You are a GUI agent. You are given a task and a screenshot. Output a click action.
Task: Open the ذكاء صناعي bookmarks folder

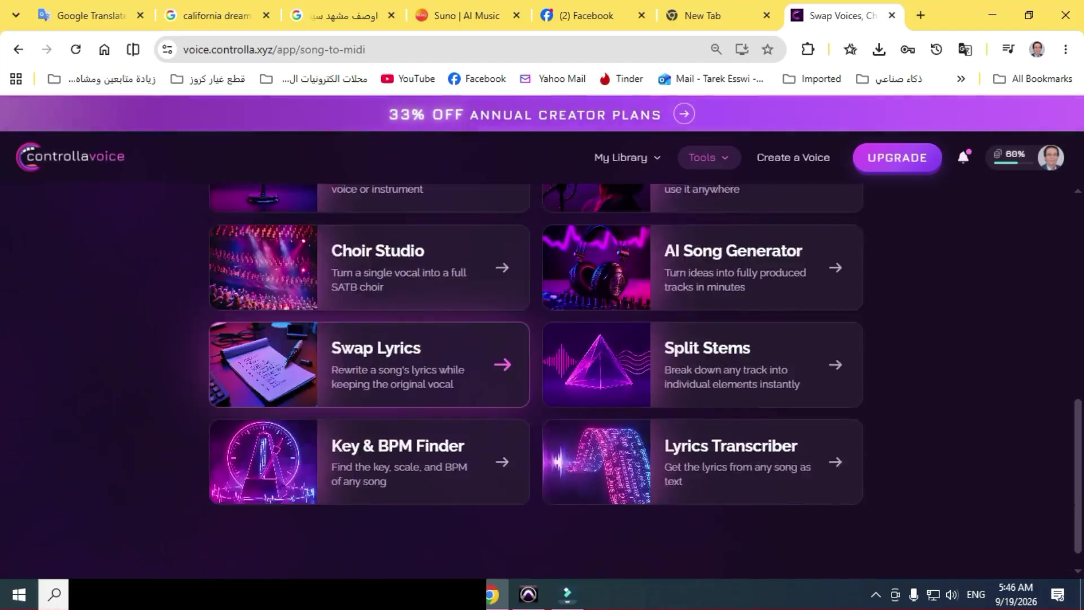point(889,79)
